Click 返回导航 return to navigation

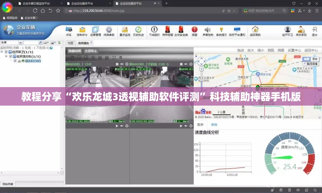pyautogui.click(x=255, y=31)
